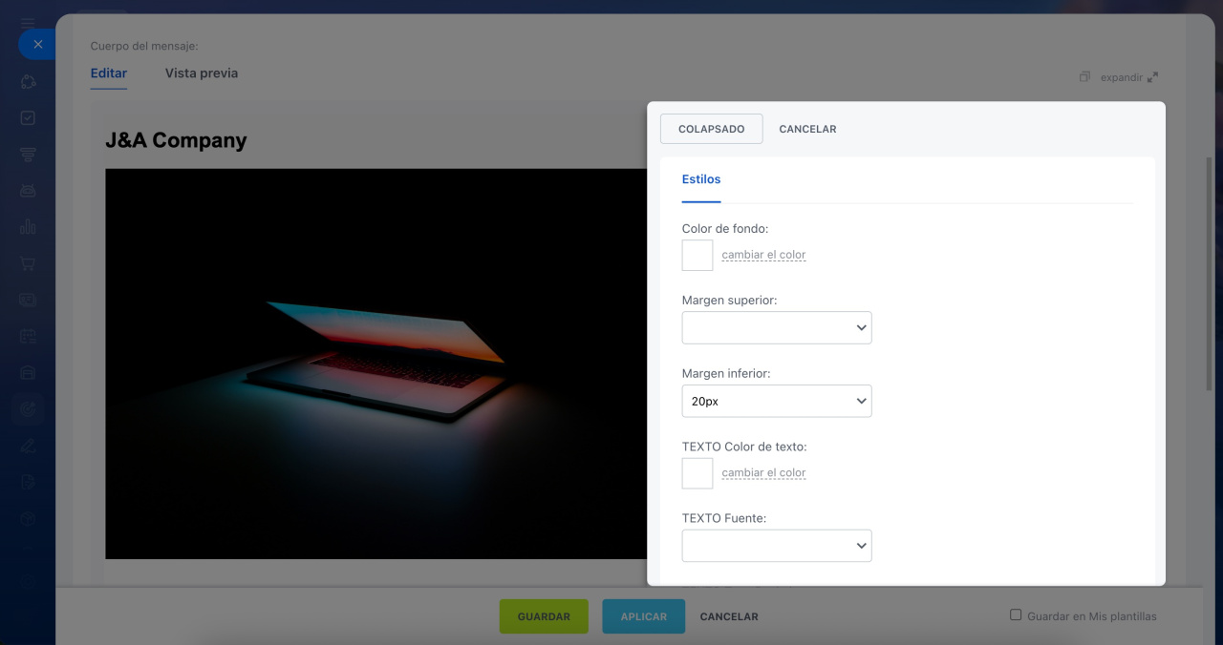Open the card icon below the shopping cart

pos(28,300)
